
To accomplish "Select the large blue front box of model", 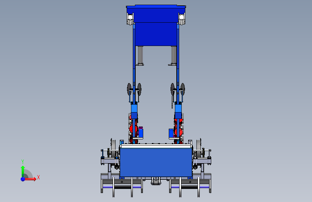I will click(x=156, y=162).
